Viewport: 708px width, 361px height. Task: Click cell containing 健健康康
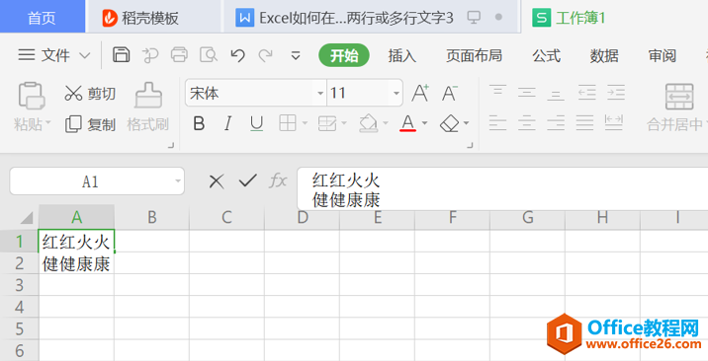(76, 263)
